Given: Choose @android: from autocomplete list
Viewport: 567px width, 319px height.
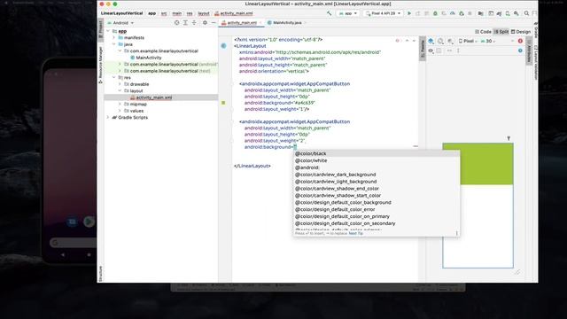Looking at the screenshot, I should click(376, 167).
